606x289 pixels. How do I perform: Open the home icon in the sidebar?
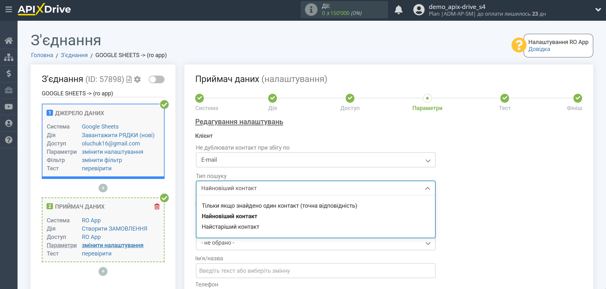(9, 41)
